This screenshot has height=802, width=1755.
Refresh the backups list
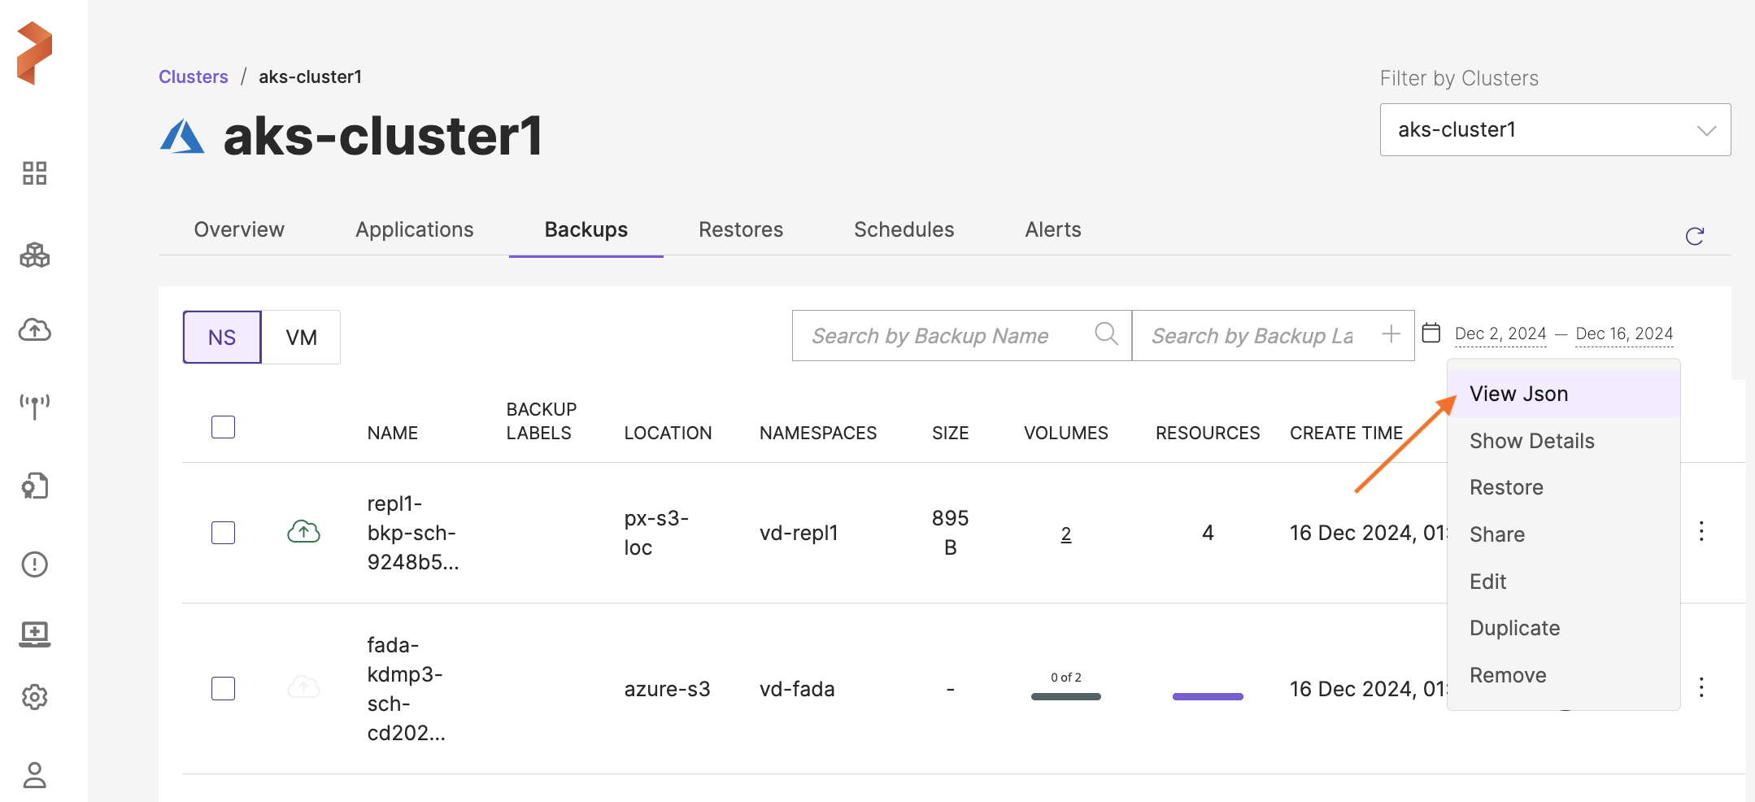[1695, 236]
